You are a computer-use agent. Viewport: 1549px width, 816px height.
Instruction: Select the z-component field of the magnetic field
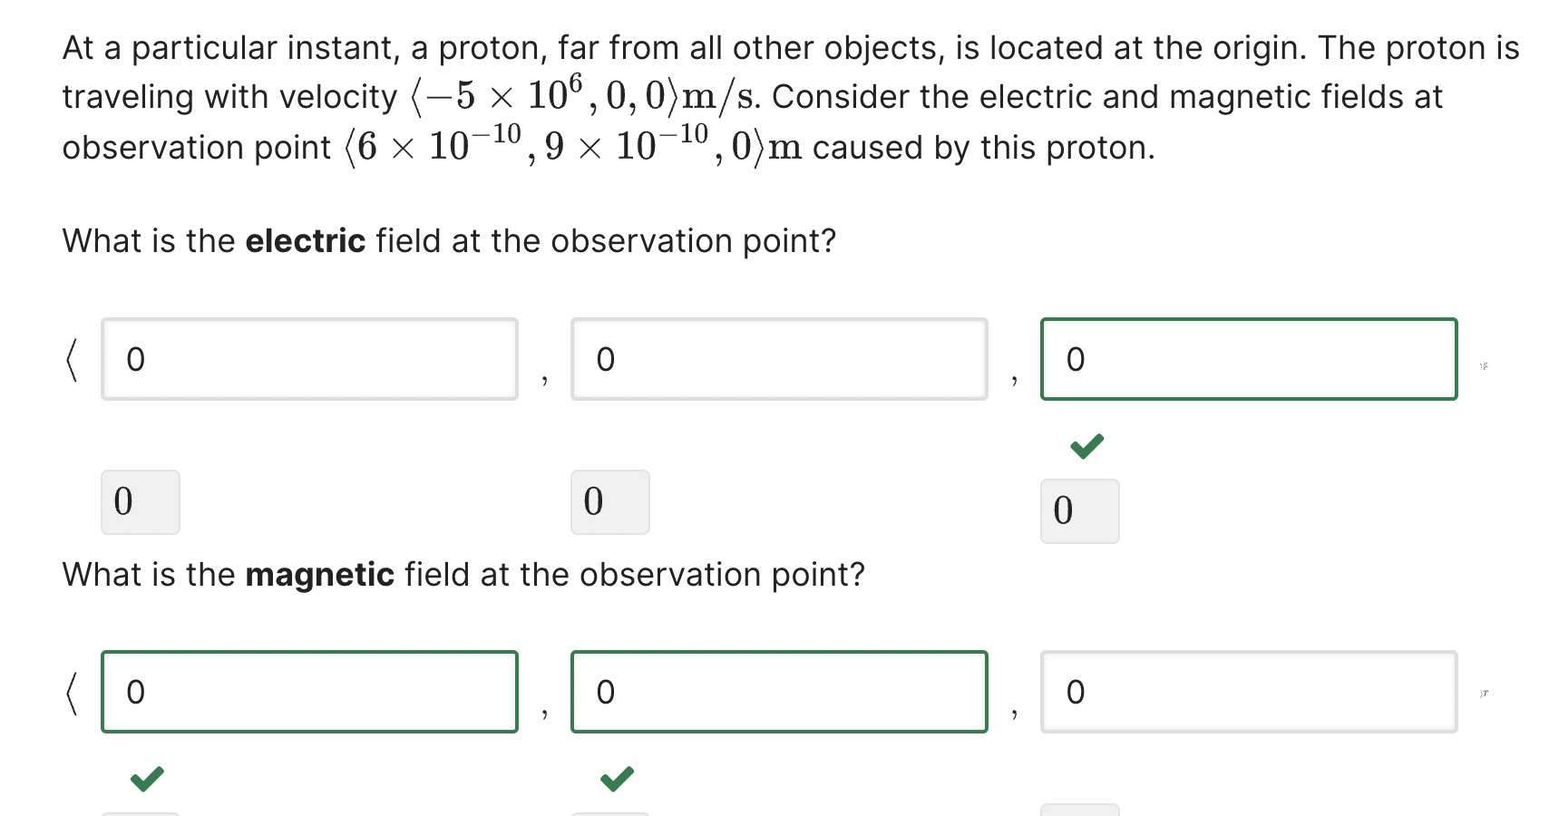[1249, 693]
